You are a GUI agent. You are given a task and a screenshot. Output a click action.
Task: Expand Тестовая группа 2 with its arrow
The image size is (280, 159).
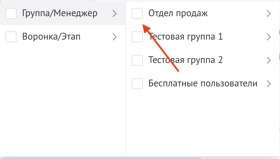[x=269, y=60]
